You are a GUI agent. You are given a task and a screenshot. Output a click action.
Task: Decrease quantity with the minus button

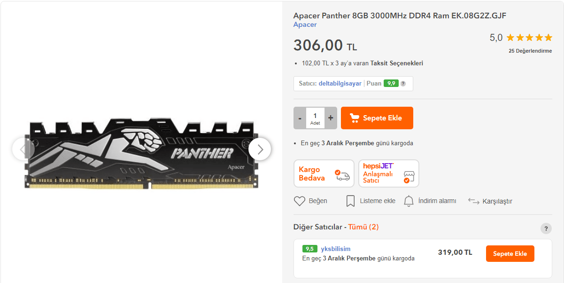(x=300, y=118)
